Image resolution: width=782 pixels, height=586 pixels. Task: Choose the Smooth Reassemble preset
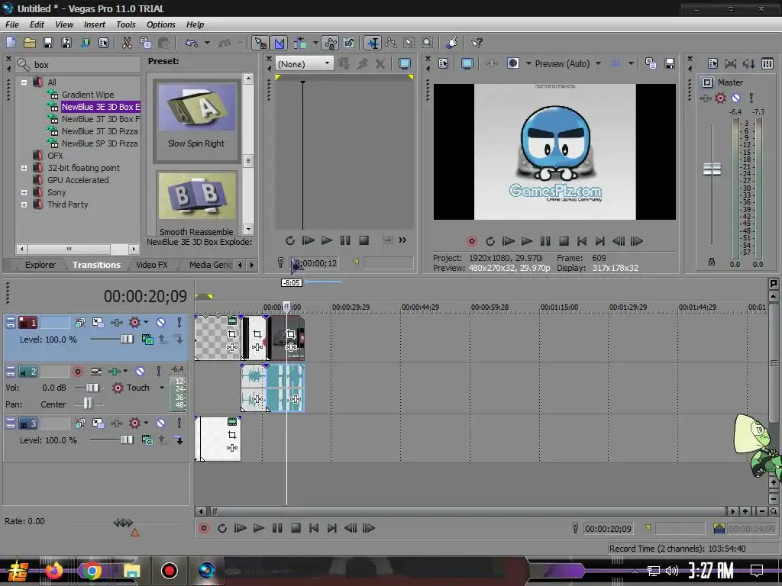pos(196,204)
